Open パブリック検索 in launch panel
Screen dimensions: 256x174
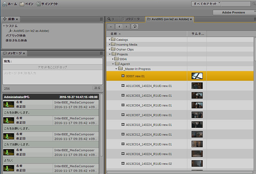(16, 36)
